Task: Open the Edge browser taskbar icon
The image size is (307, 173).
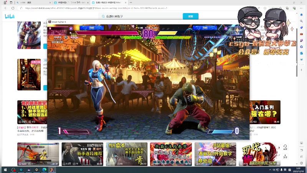Action: pos(44,170)
